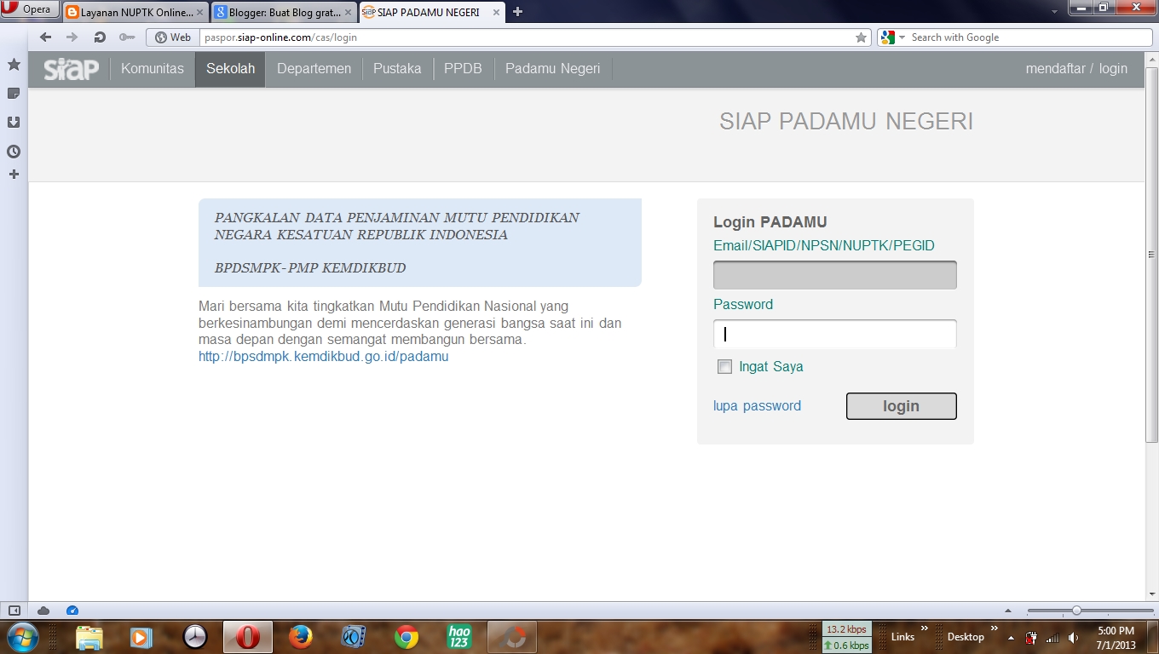Click the Opera taskbar button
The height and width of the screenshot is (654, 1159).
point(248,637)
